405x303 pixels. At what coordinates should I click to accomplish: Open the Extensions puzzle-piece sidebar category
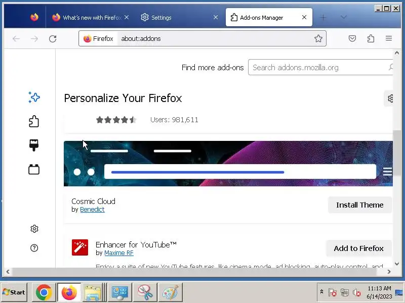pyautogui.click(x=34, y=121)
